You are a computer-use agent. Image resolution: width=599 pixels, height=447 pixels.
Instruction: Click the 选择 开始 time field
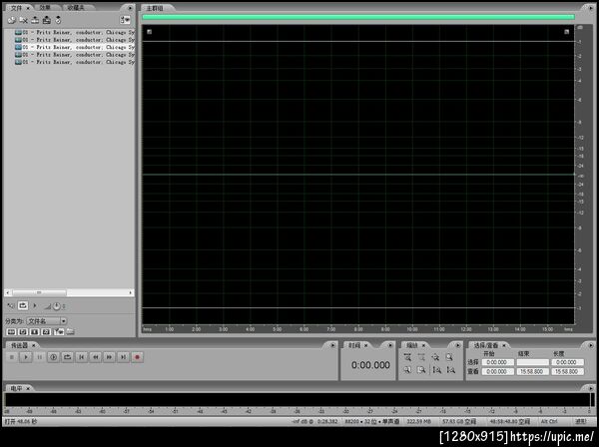pyautogui.click(x=498, y=362)
